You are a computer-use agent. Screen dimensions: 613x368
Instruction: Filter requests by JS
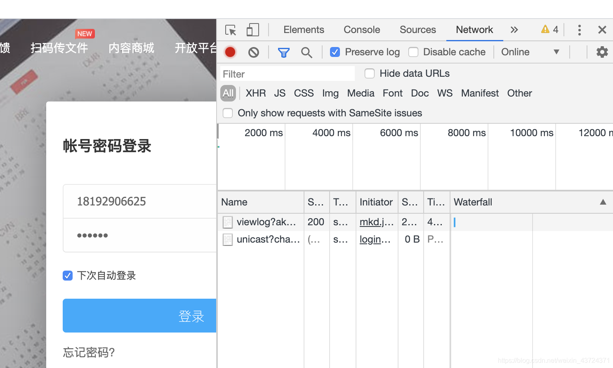click(280, 93)
